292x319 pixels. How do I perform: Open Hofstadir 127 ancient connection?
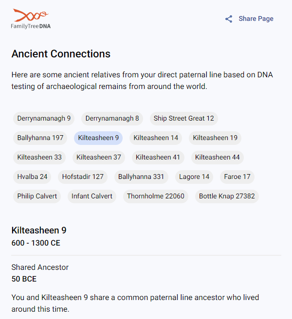point(83,177)
